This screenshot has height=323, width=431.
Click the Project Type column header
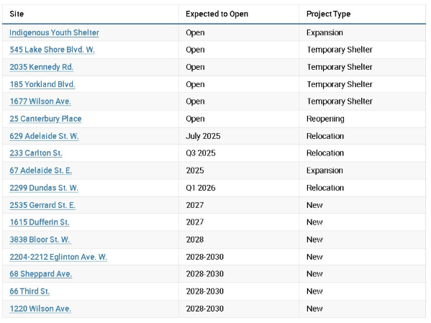point(329,14)
